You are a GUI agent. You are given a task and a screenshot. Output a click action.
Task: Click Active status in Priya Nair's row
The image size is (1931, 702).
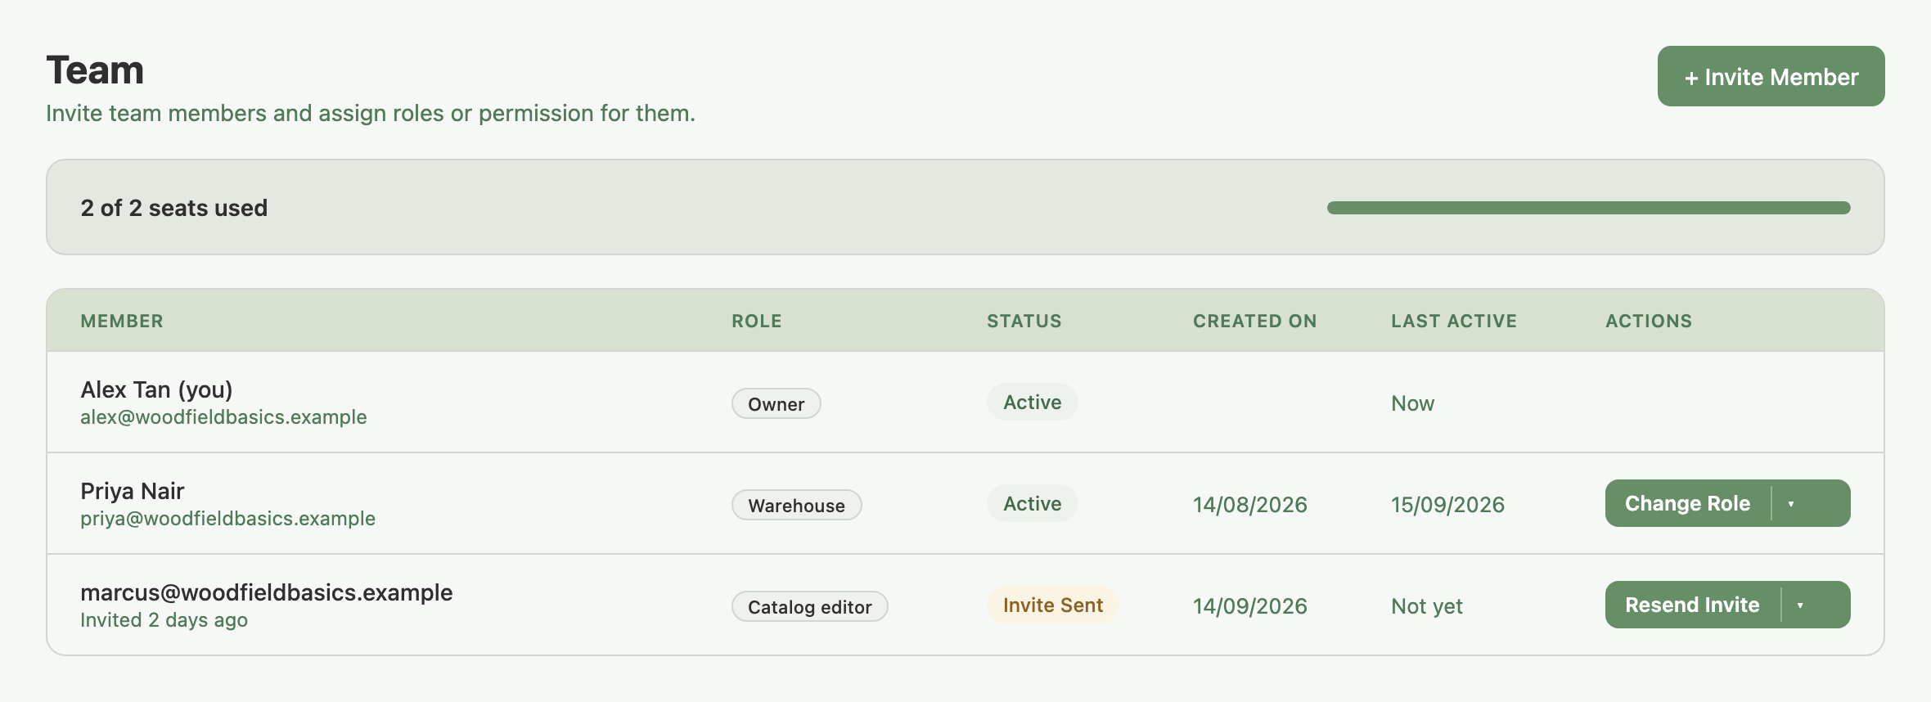point(1032,503)
